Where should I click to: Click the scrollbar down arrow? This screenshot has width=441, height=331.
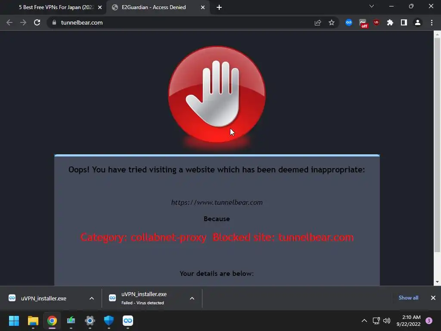(437, 282)
